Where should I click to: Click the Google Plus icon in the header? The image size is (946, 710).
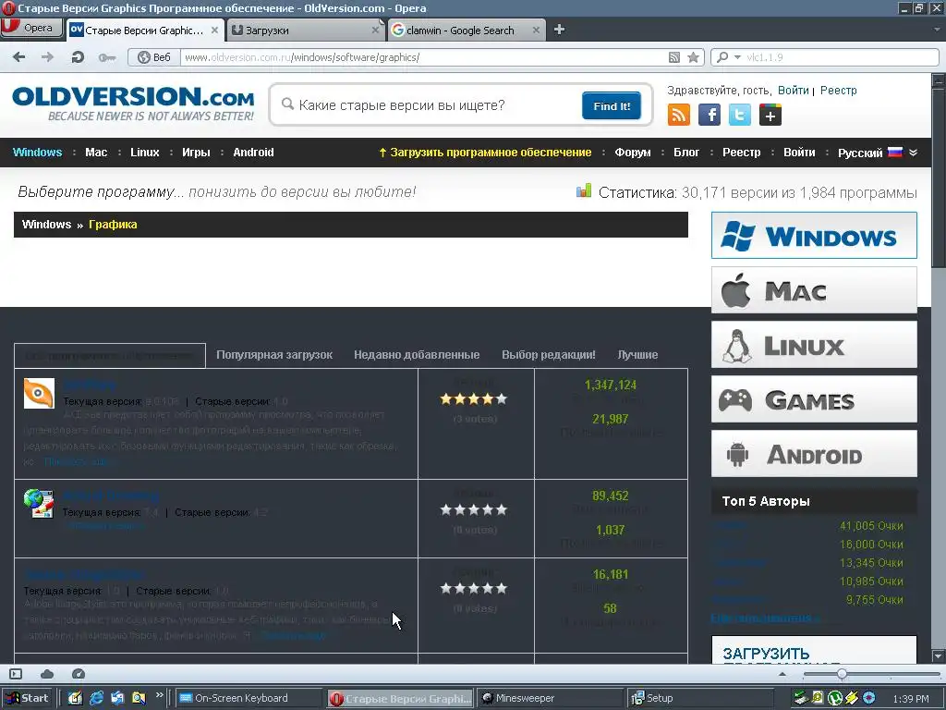click(x=770, y=115)
